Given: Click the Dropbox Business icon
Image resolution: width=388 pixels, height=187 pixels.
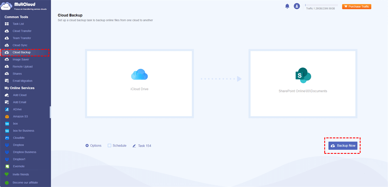Looking at the screenshot, I should click(7, 152).
